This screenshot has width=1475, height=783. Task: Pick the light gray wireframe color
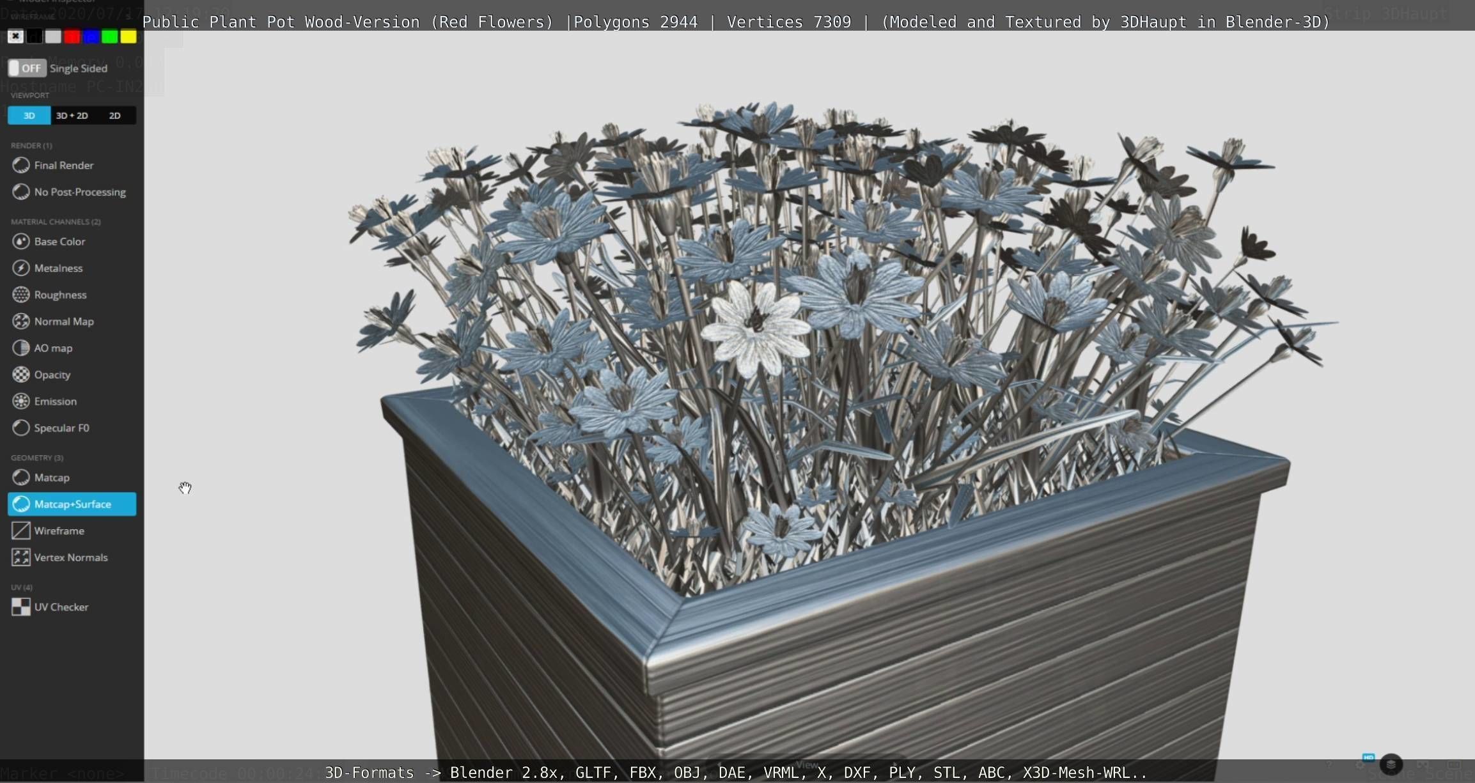point(53,36)
